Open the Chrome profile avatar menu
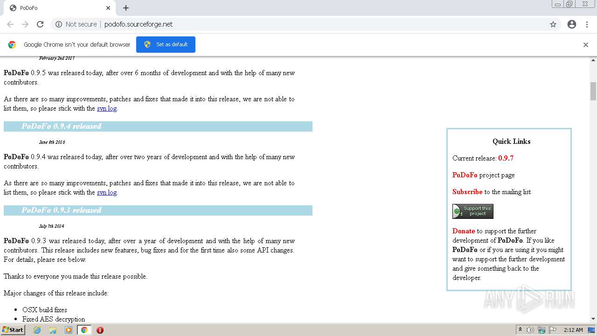Image resolution: width=597 pixels, height=336 pixels. point(572,24)
